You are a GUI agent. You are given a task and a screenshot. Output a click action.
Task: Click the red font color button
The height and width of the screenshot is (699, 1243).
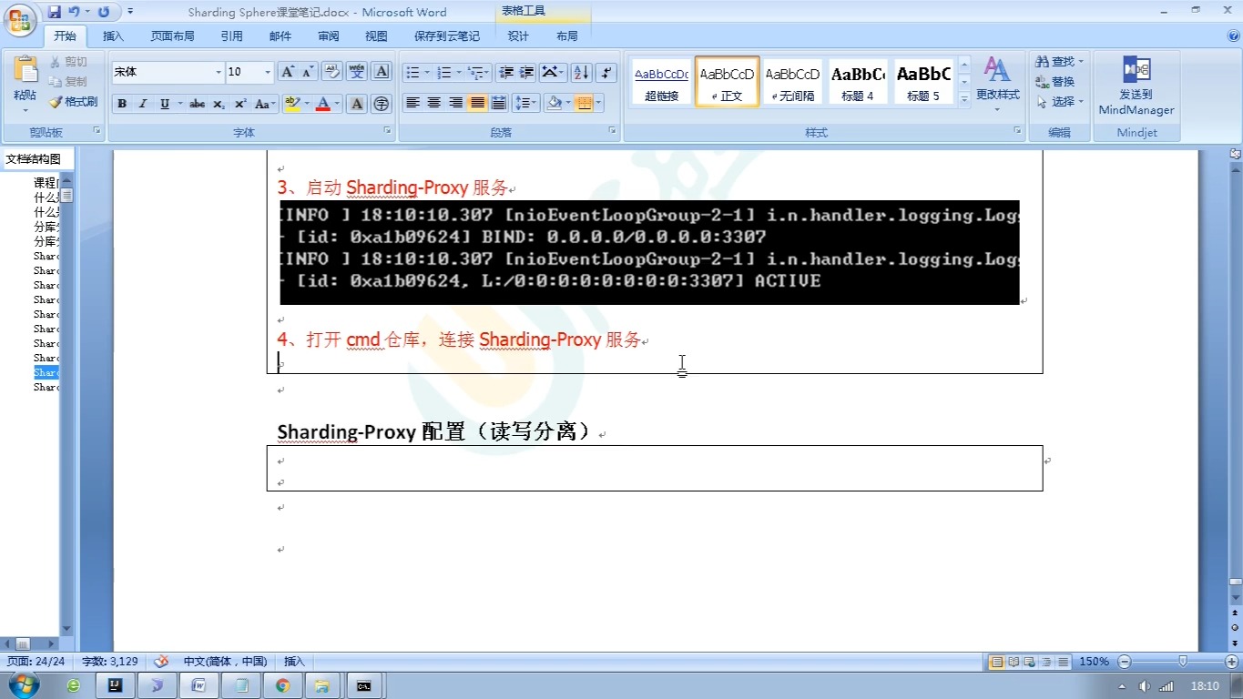[x=322, y=104]
